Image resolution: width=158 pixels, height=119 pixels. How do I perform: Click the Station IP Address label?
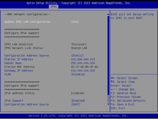tap(19, 59)
